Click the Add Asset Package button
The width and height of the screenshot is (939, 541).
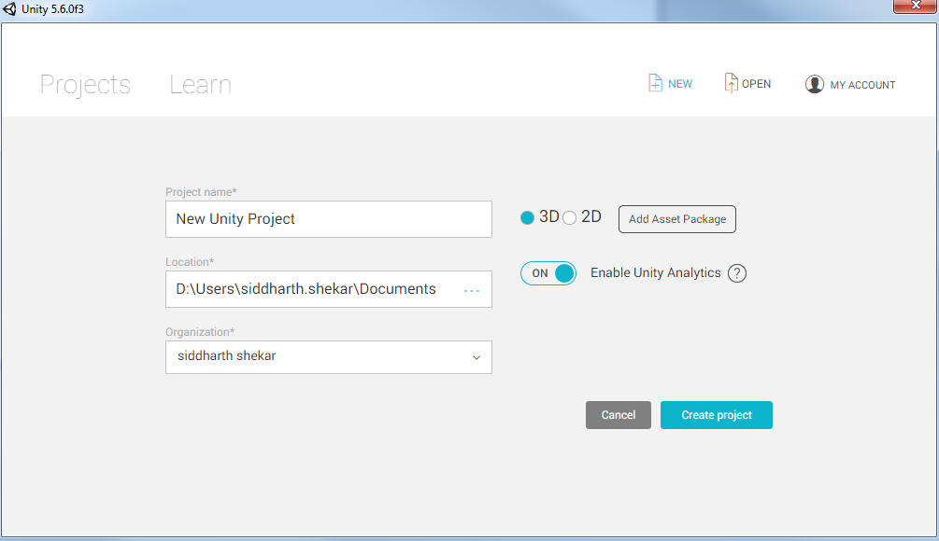(x=677, y=219)
